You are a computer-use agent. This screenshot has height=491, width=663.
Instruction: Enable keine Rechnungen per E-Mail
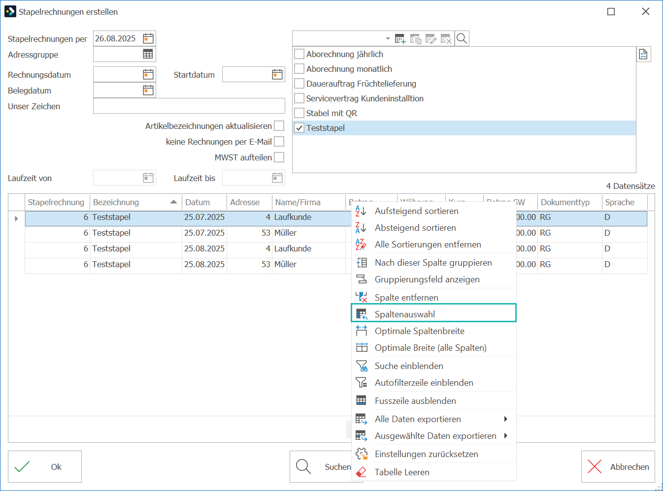279,142
